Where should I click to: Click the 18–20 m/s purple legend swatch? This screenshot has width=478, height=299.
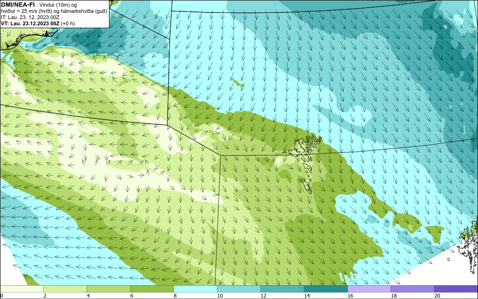(x=413, y=289)
